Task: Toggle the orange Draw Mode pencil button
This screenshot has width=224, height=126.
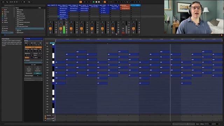Action: 105,2
